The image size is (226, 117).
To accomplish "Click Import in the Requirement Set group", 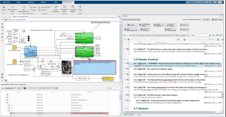I will coord(33,7).
